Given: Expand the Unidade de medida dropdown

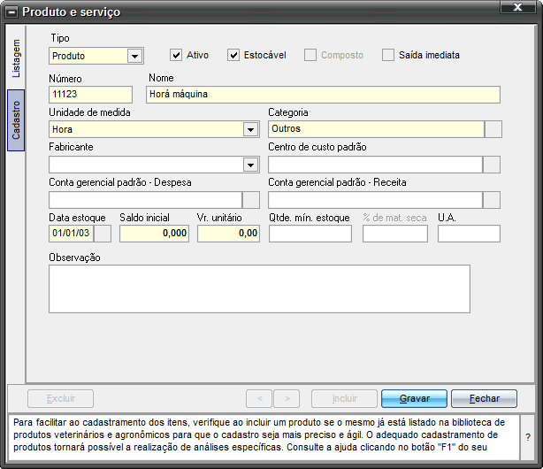Looking at the screenshot, I should click(250, 130).
